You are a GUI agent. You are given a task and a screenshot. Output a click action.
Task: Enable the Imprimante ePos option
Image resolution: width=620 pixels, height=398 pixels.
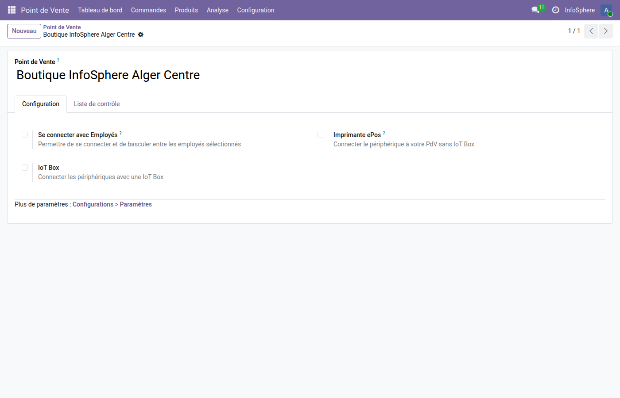320,135
